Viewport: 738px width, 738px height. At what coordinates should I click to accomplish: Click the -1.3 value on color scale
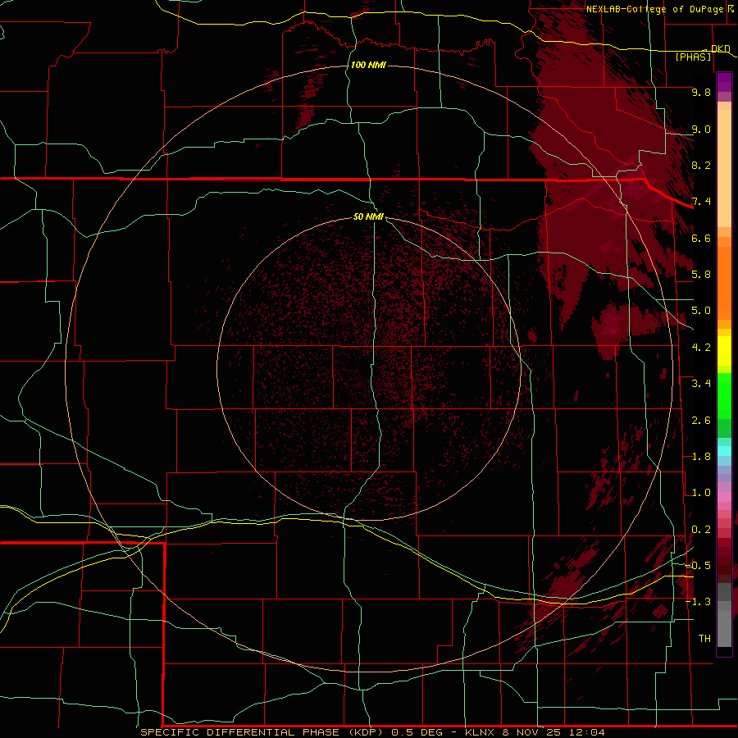click(x=699, y=602)
